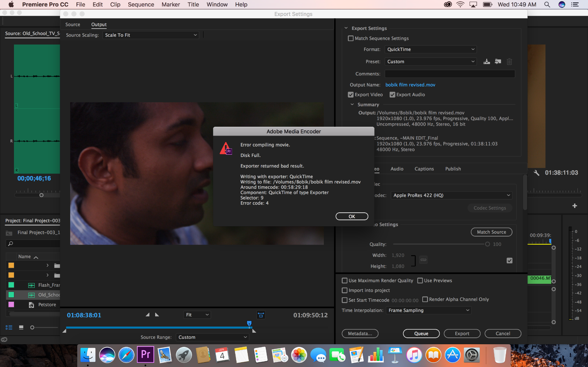Click the Project panel thumbnail zoom slider
This screenshot has height=367, width=588.
[32, 328]
